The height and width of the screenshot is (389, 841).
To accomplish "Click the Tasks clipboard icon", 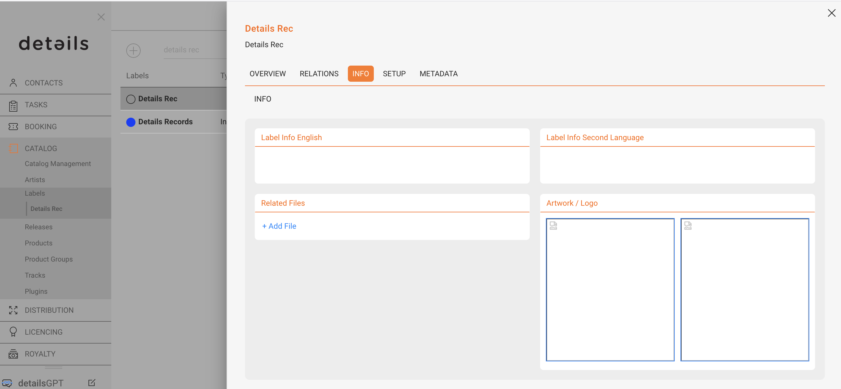I will 13,106.
